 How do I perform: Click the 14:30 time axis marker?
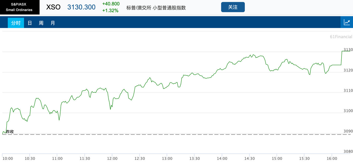pyautogui.click(x=249, y=159)
